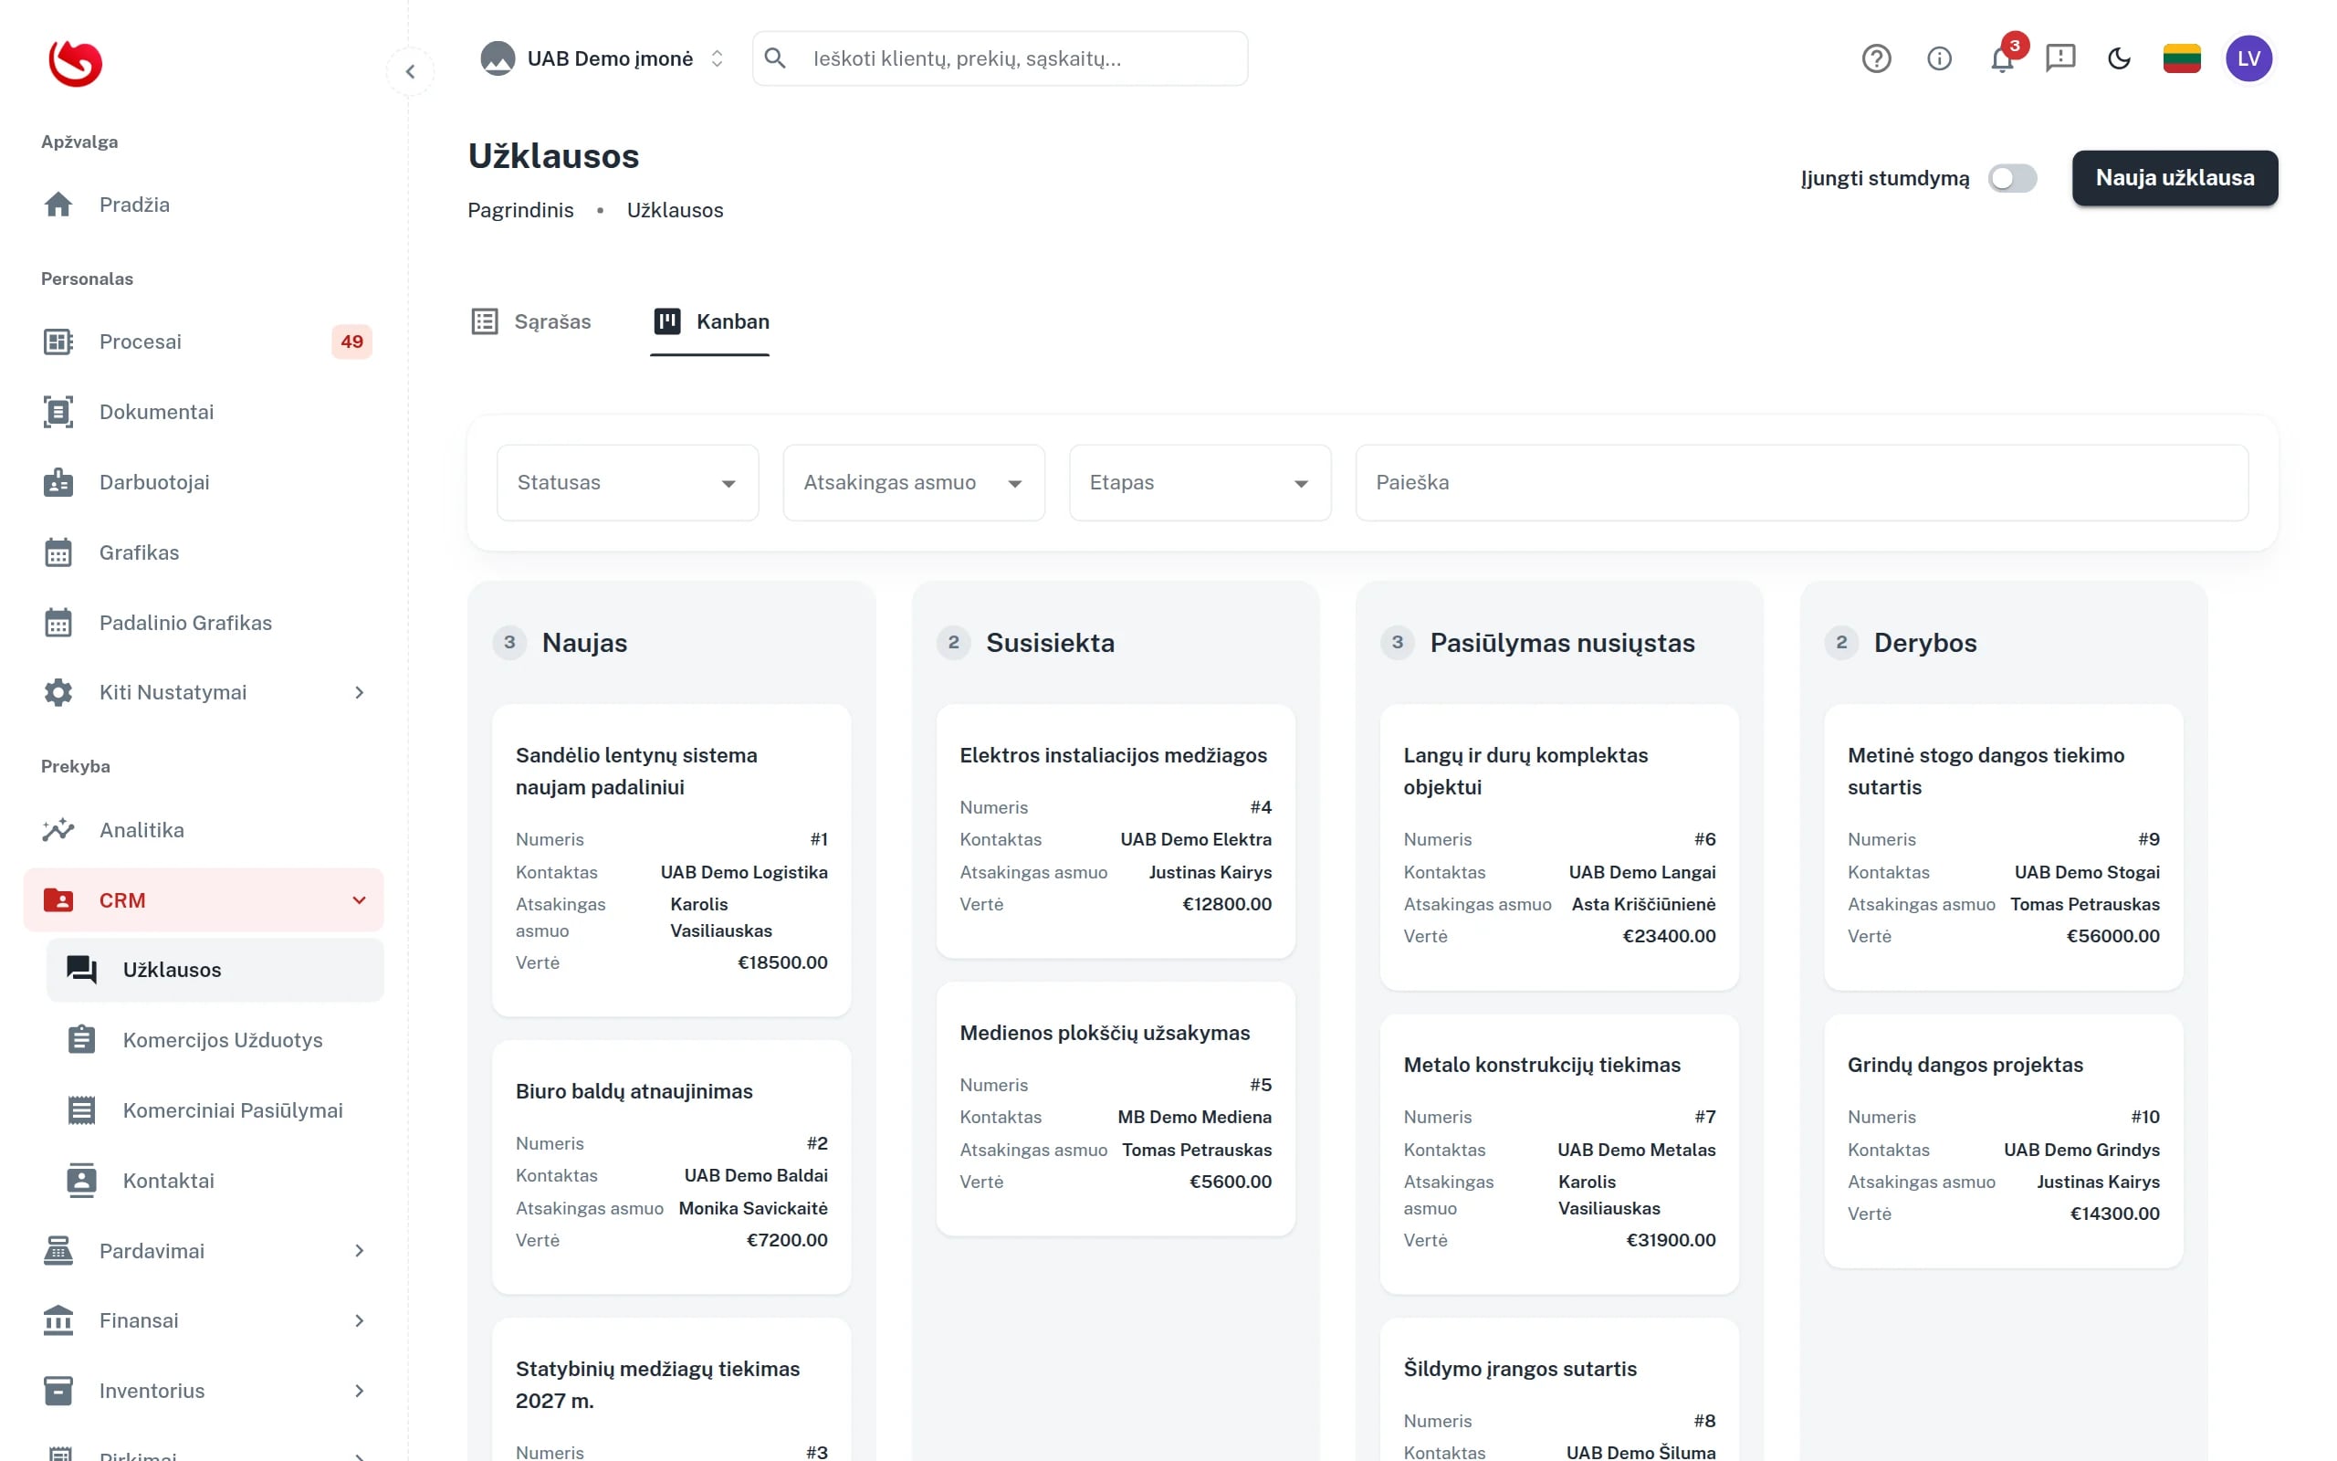This screenshot has width=2337, height=1461.
Task: Click the Nauja užklausa button
Action: point(2175,179)
